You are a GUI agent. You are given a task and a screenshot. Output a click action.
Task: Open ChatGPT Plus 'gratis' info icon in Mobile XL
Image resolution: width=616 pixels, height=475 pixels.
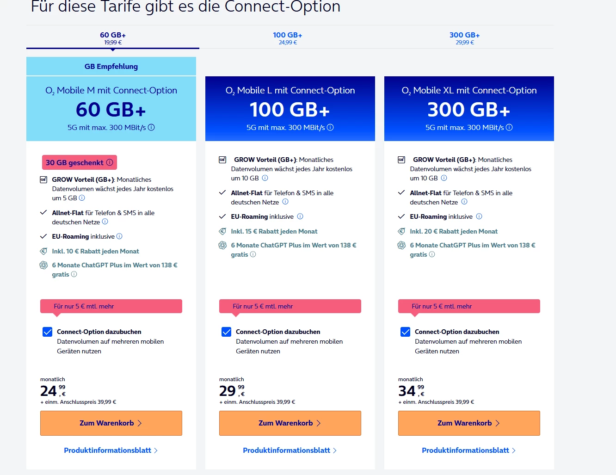(x=432, y=254)
